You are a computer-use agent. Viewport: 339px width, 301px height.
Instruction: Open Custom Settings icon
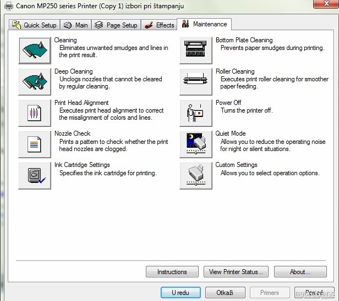[196, 176]
